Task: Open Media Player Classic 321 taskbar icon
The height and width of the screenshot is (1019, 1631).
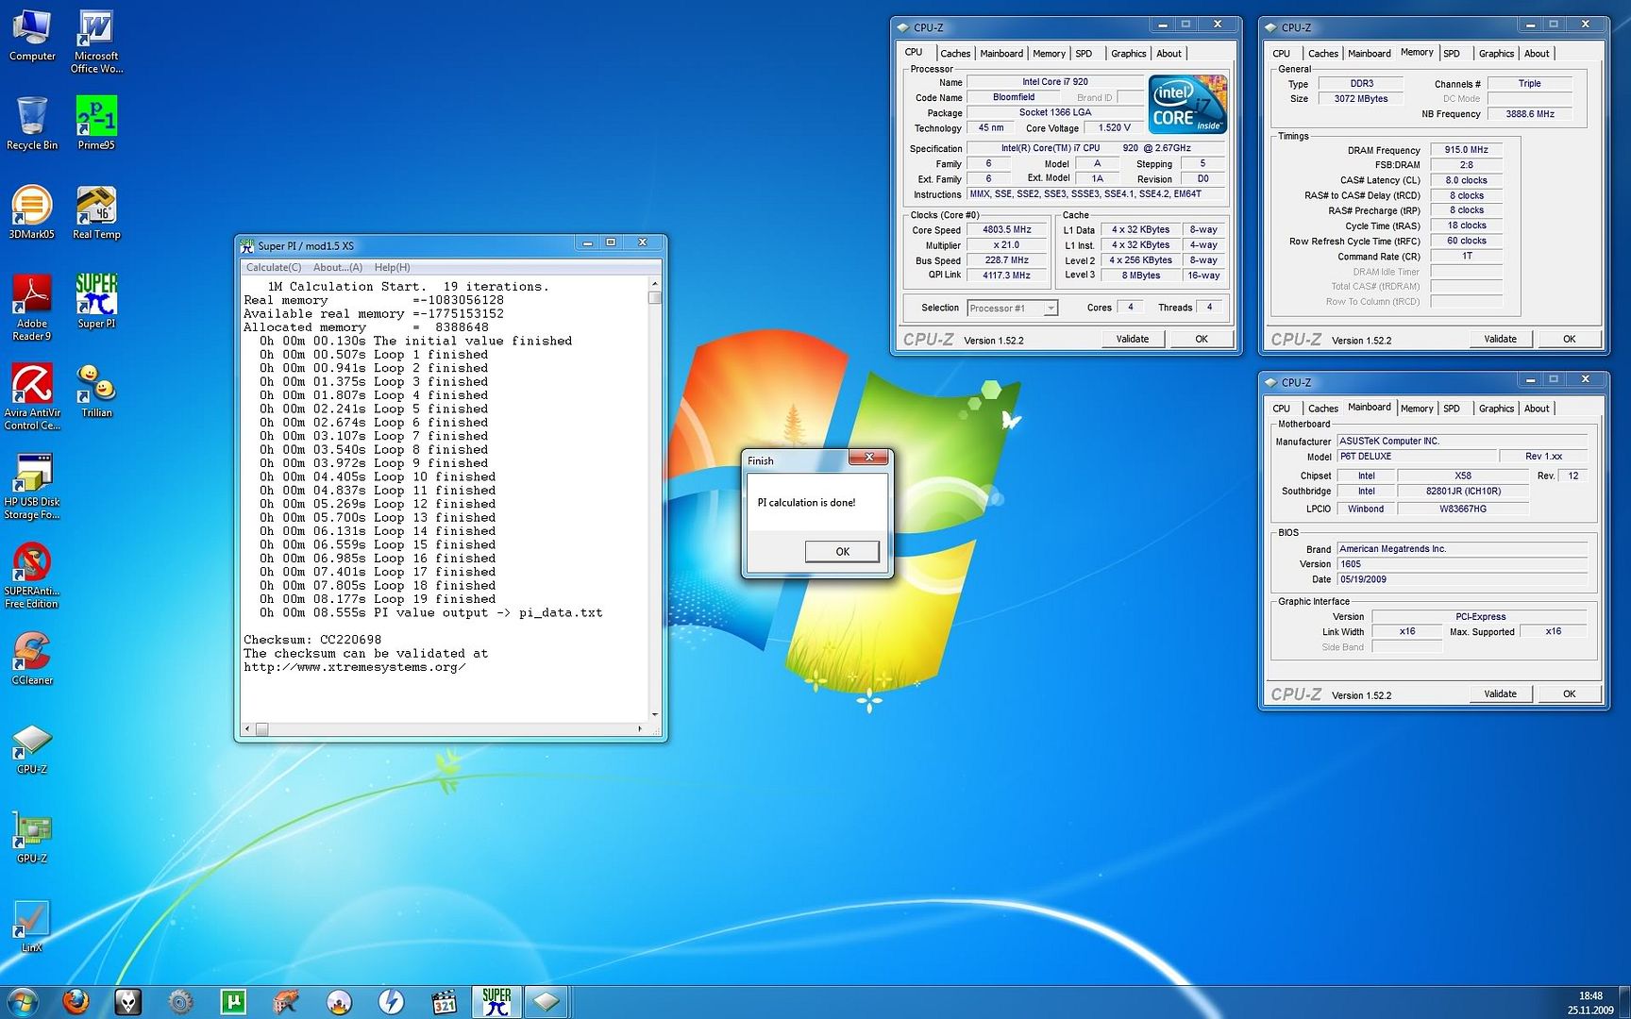Action: (445, 1001)
